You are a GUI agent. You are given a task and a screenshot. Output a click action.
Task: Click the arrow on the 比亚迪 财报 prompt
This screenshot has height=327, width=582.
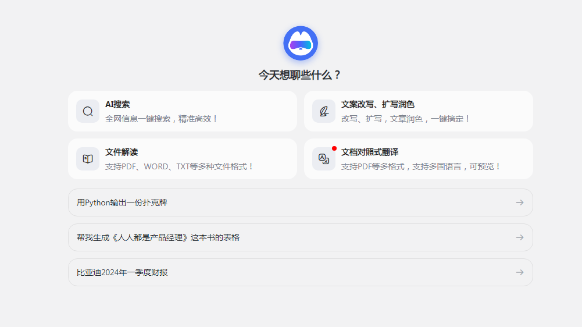point(519,272)
